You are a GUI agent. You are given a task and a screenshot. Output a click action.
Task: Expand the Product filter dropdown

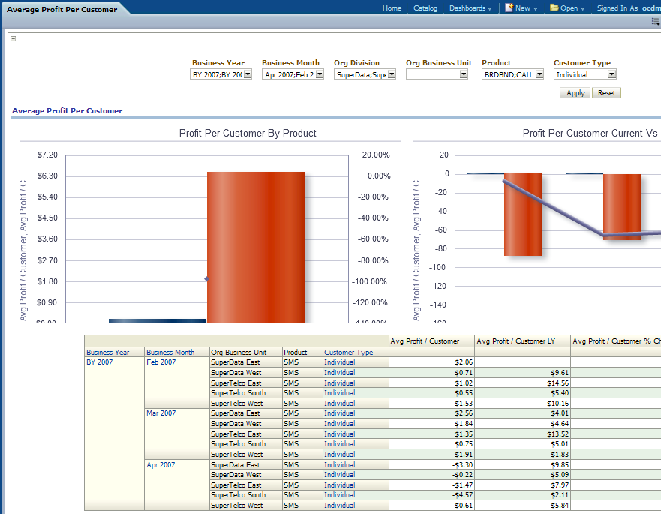[539, 74]
